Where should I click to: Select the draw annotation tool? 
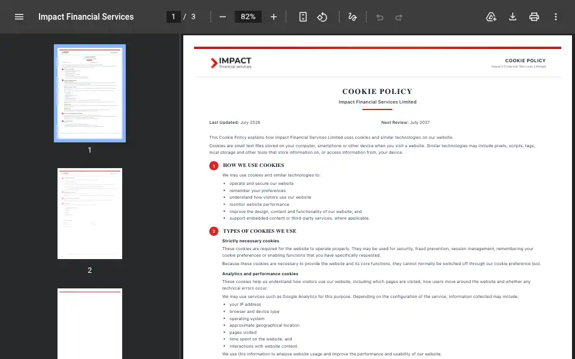coord(352,17)
